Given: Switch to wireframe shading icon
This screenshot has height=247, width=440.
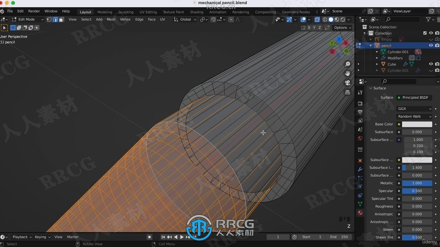Looking at the screenshot, I should [325, 20].
